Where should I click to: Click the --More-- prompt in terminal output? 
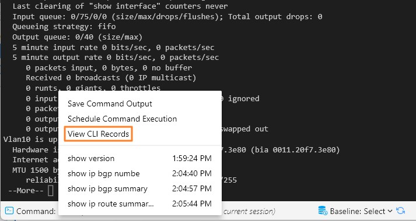(26, 191)
